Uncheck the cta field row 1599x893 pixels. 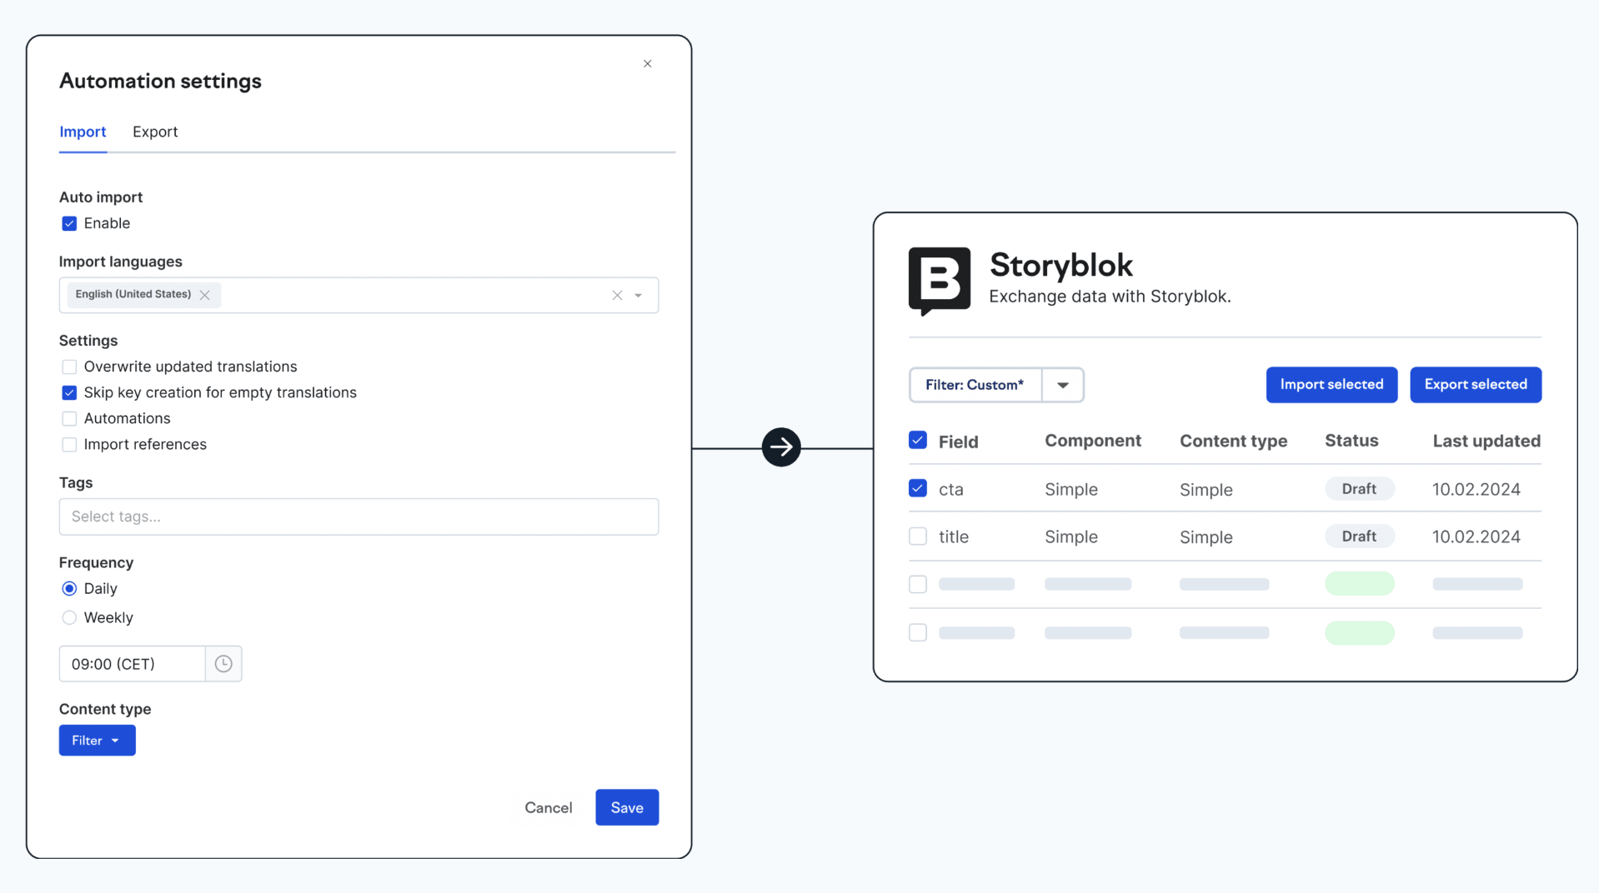[917, 488]
